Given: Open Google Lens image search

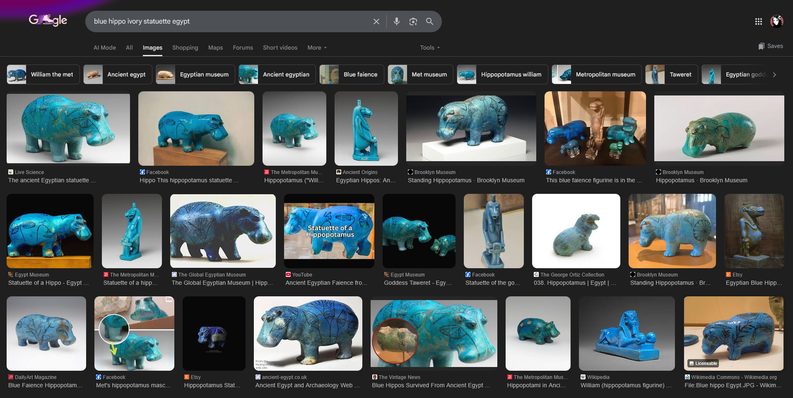Looking at the screenshot, I should pos(413,21).
